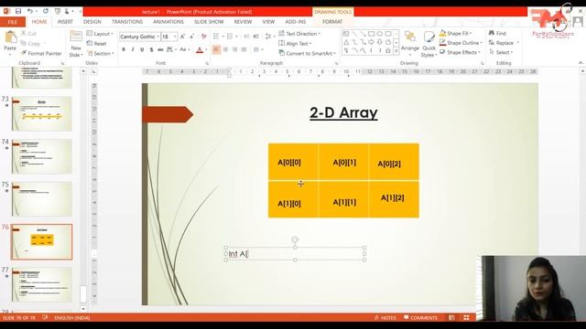
Task: Select the triangle shape in shapes gallery
Action: click(x=346, y=42)
